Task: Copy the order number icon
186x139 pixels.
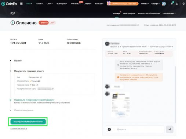Action: [x=138, y=25]
